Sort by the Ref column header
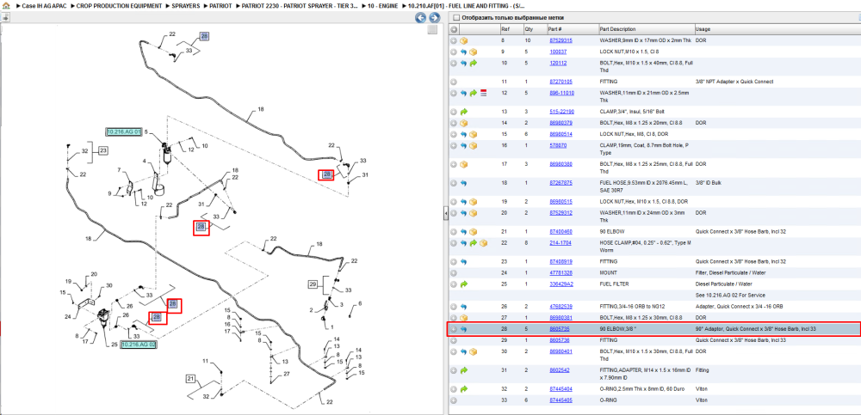The height and width of the screenshot is (415, 861). click(x=505, y=29)
